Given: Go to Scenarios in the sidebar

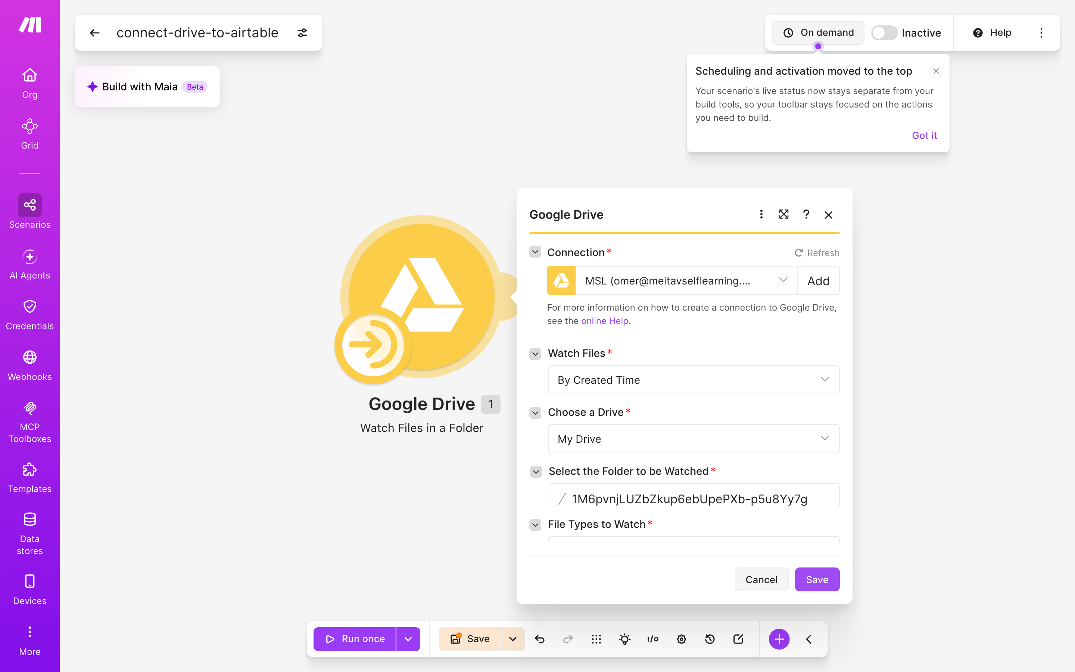Looking at the screenshot, I should (30, 212).
